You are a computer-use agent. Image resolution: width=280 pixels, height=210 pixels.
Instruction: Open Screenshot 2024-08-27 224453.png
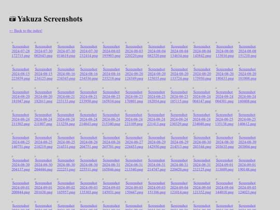coord(134,142)
